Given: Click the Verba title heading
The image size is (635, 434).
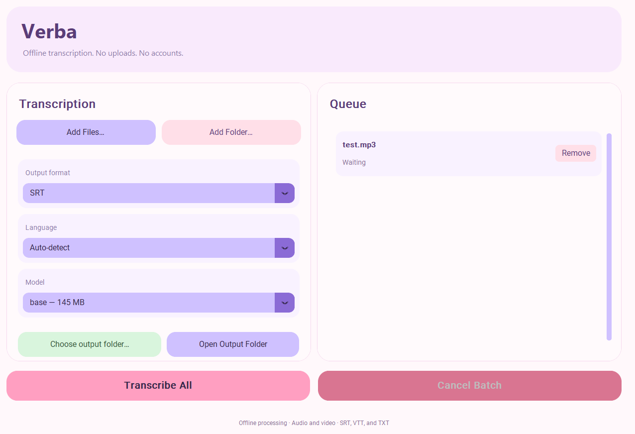Looking at the screenshot, I should pos(49,31).
